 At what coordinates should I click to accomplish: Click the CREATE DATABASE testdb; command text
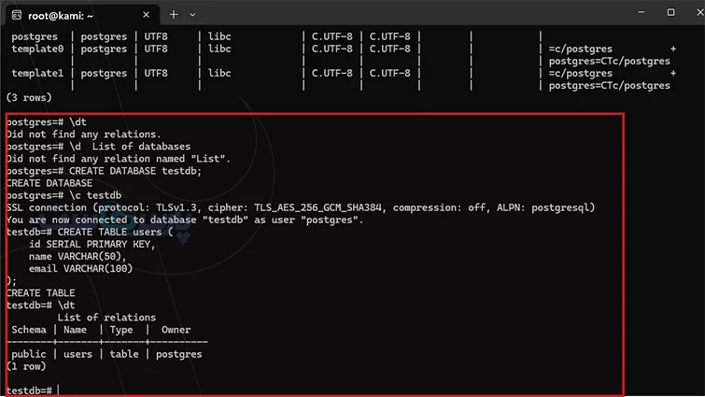[135, 171]
